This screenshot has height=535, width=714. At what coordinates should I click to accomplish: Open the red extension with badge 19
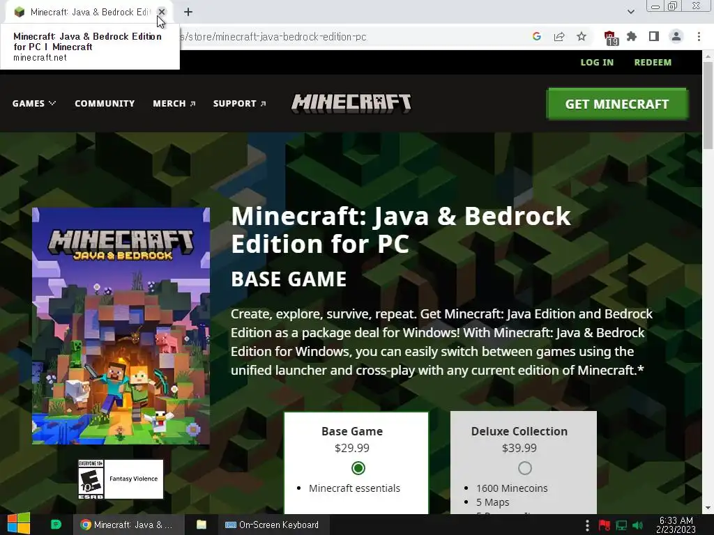pyautogui.click(x=611, y=38)
